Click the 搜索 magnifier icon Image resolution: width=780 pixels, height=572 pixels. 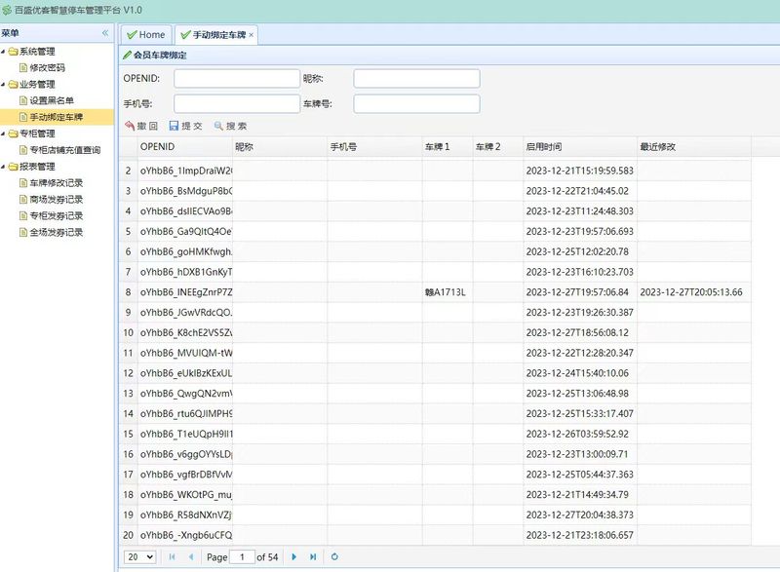tap(218, 126)
